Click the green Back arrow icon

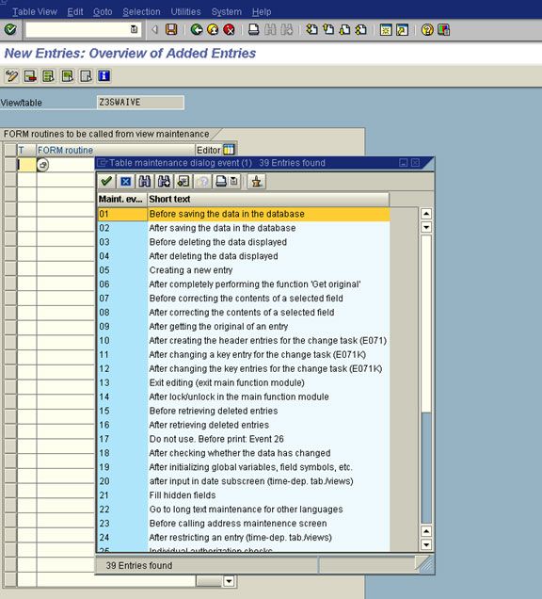[197, 29]
